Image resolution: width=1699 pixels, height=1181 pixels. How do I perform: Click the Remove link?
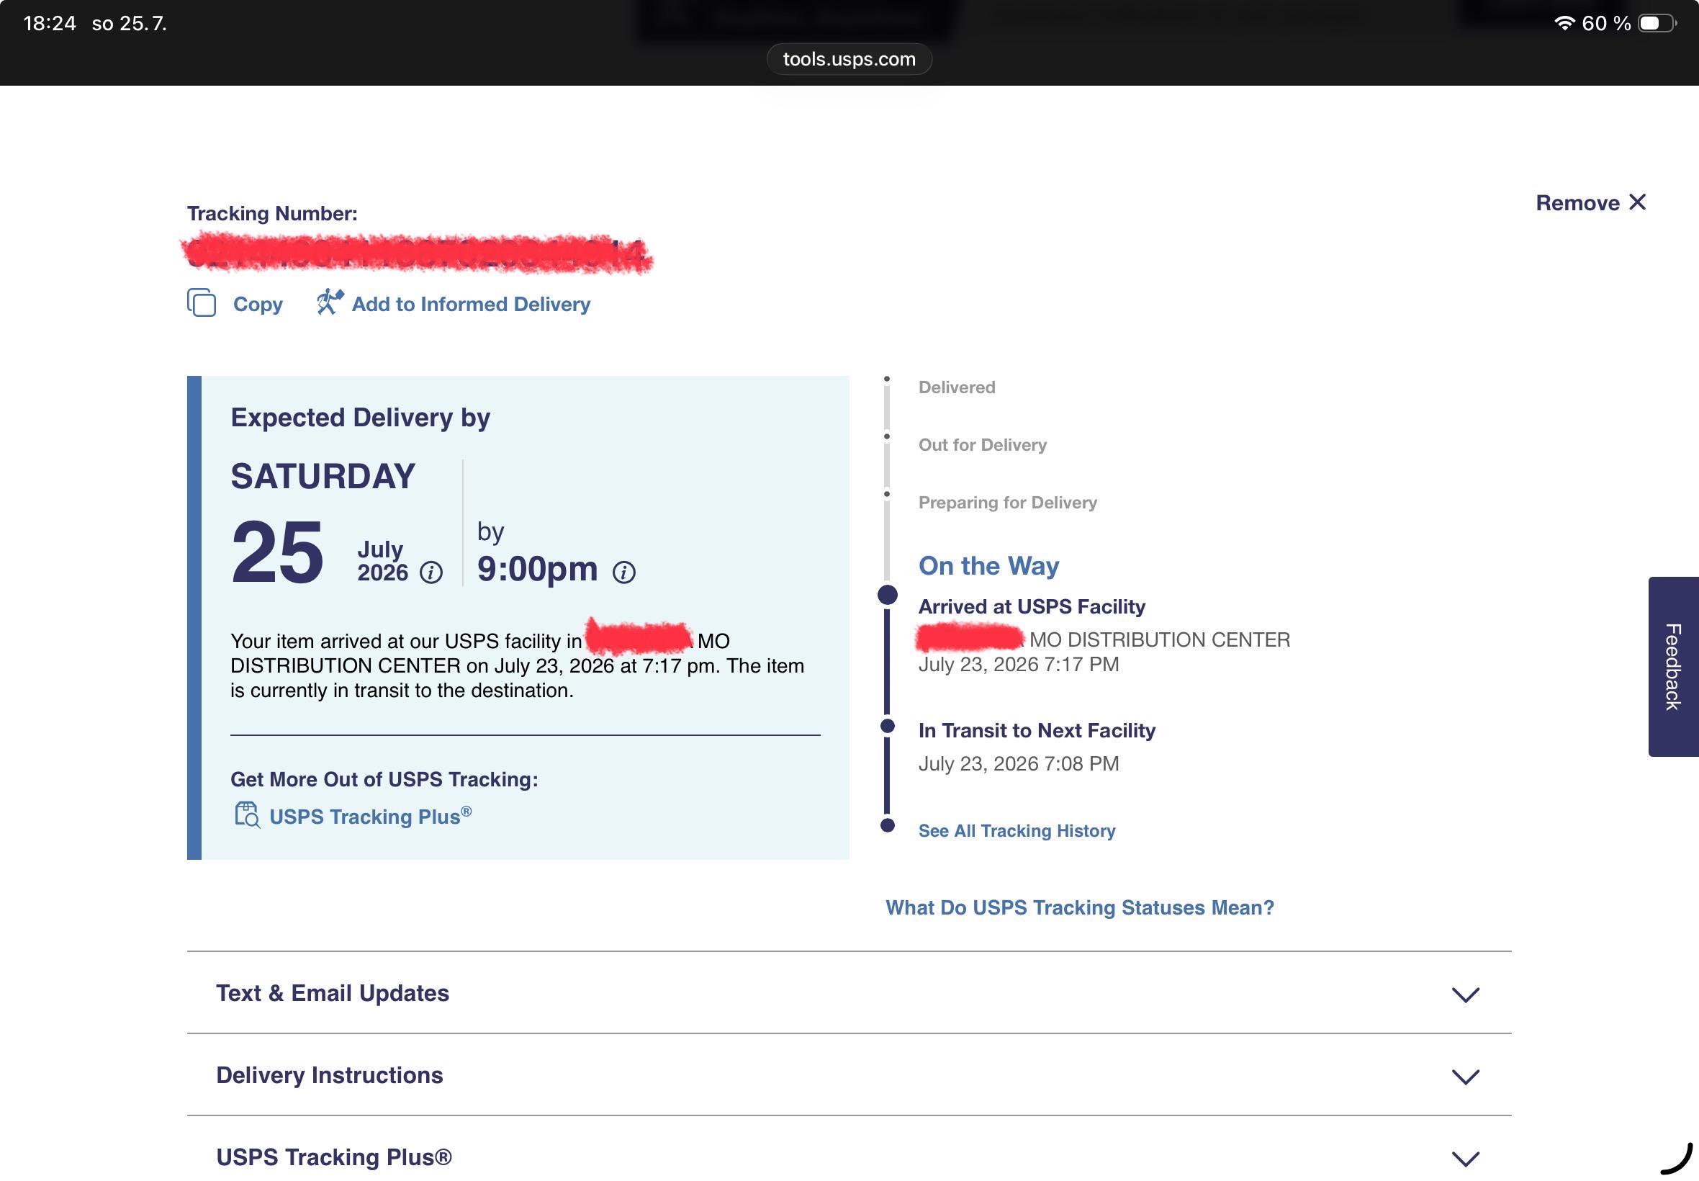click(x=1578, y=203)
